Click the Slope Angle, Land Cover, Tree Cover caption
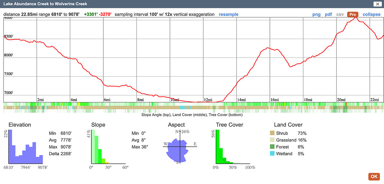The height and width of the screenshot is (184, 384). 192,114
